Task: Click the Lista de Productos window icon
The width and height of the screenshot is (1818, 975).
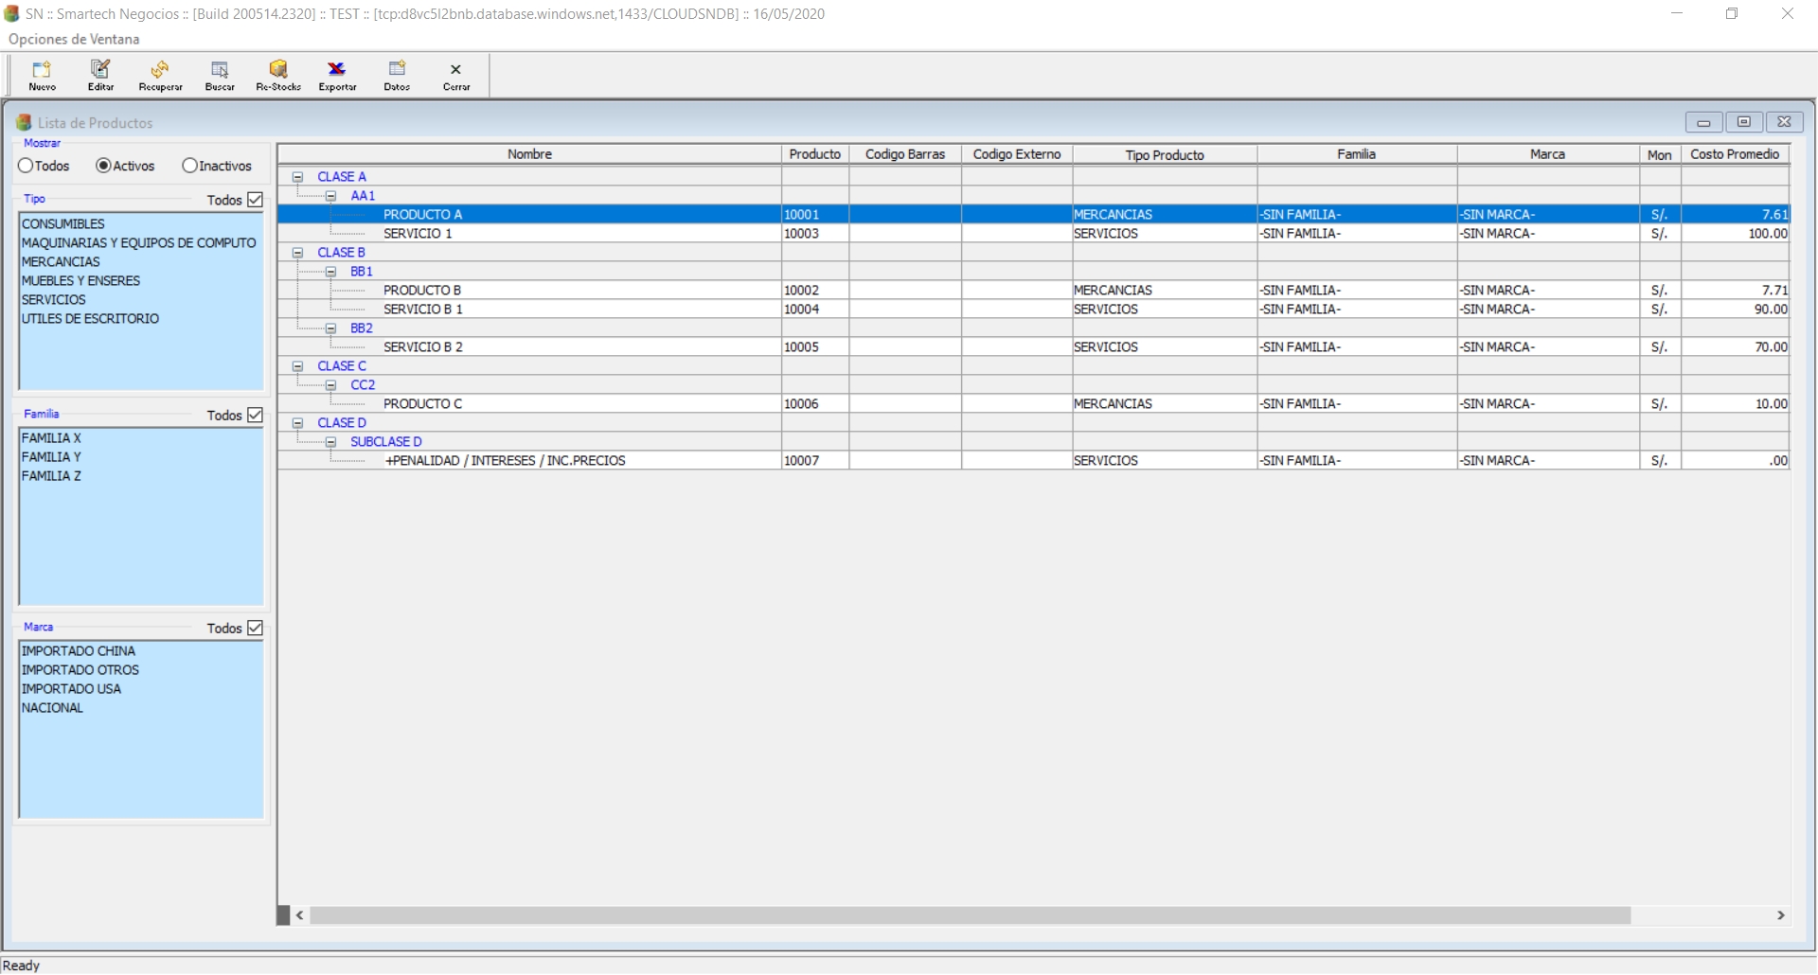Action: [x=25, y=122]
